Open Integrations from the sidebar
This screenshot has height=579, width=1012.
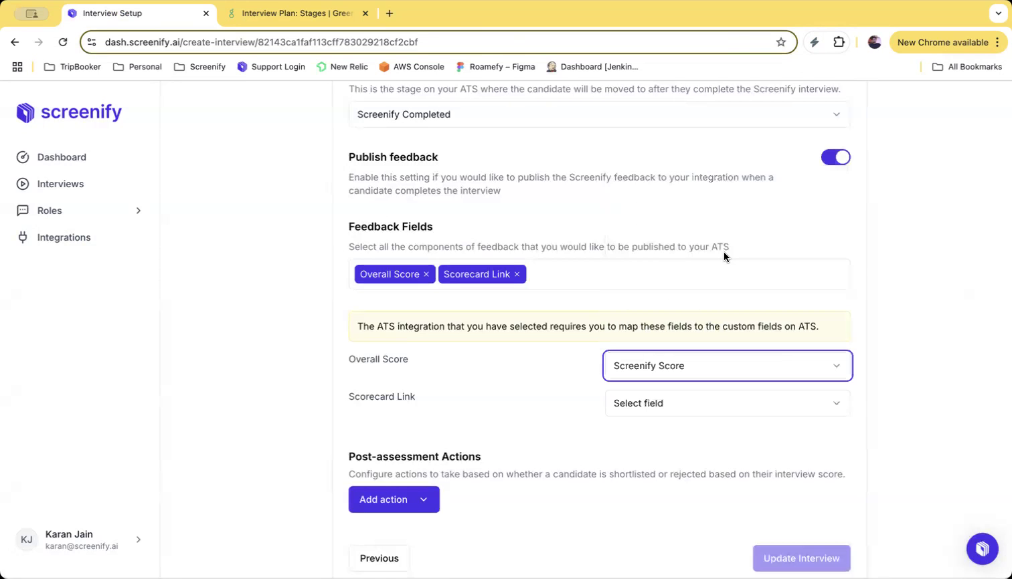pyautogui.click(x=64, y=237)
